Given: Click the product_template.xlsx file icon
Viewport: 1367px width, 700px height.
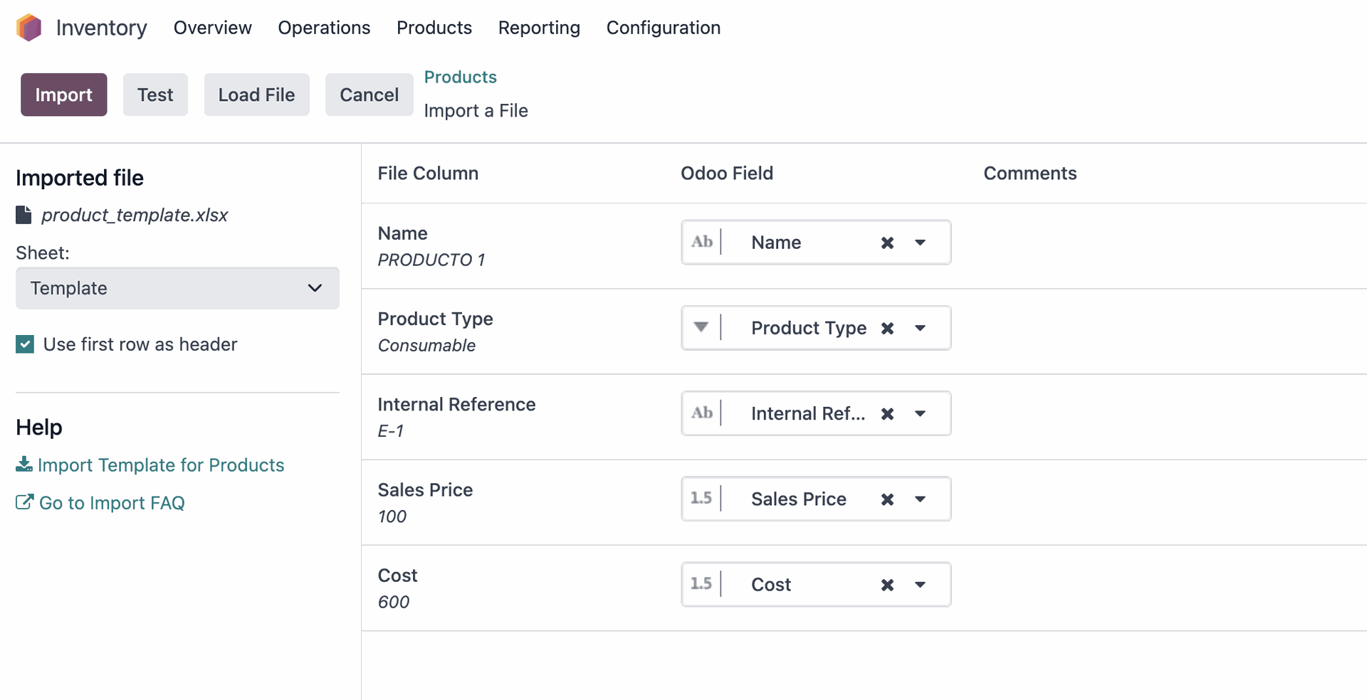Looking at the screenshot, I should coord(23,215).
